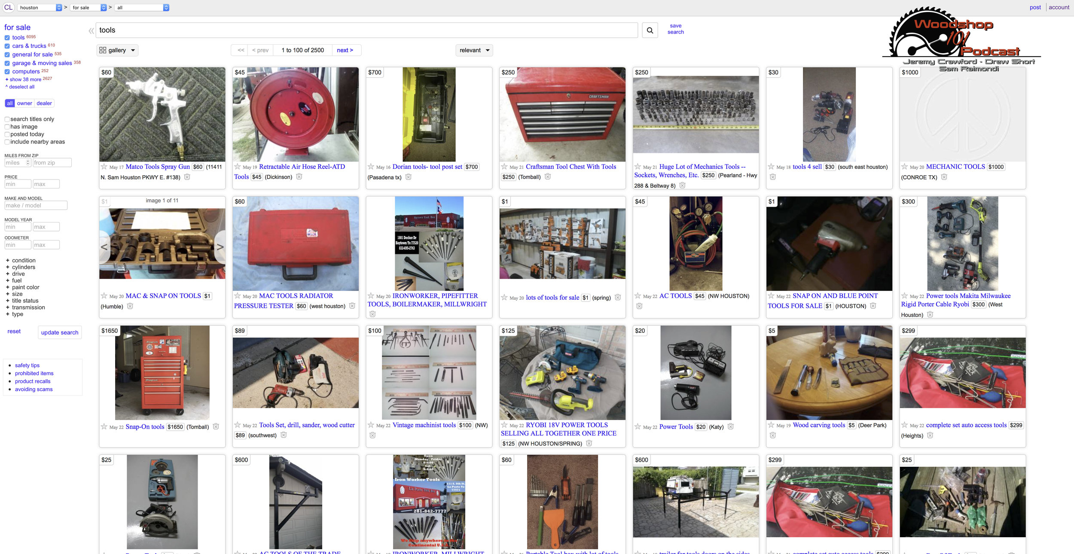Open the relevant sort dropdown
Viewport: 1074px width, 554px height.
(x=474, y=50)
